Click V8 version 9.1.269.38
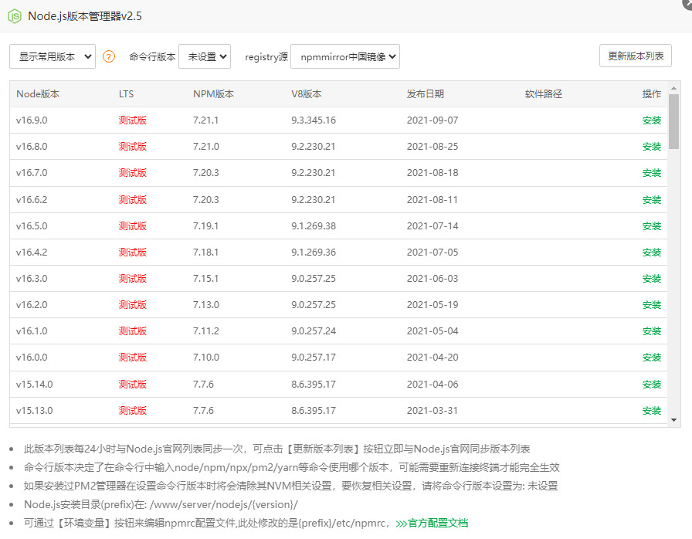Screen dimensions: 692x539 [x=314, y=226]
